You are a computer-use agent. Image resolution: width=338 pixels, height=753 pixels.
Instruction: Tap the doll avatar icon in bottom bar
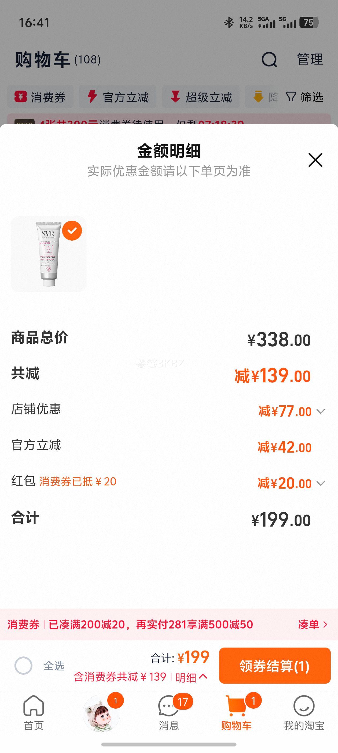[x=101, y=713]
